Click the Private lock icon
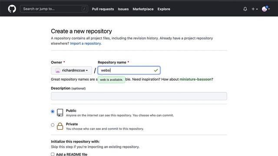The image size is (278, 156). click(60, 126)
